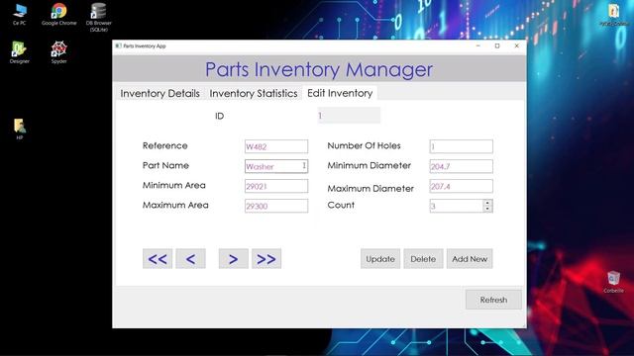The width and height of the screenshot is (634, 356).
Task: Click the Number Of Holes input field
Action: point(462,146)
